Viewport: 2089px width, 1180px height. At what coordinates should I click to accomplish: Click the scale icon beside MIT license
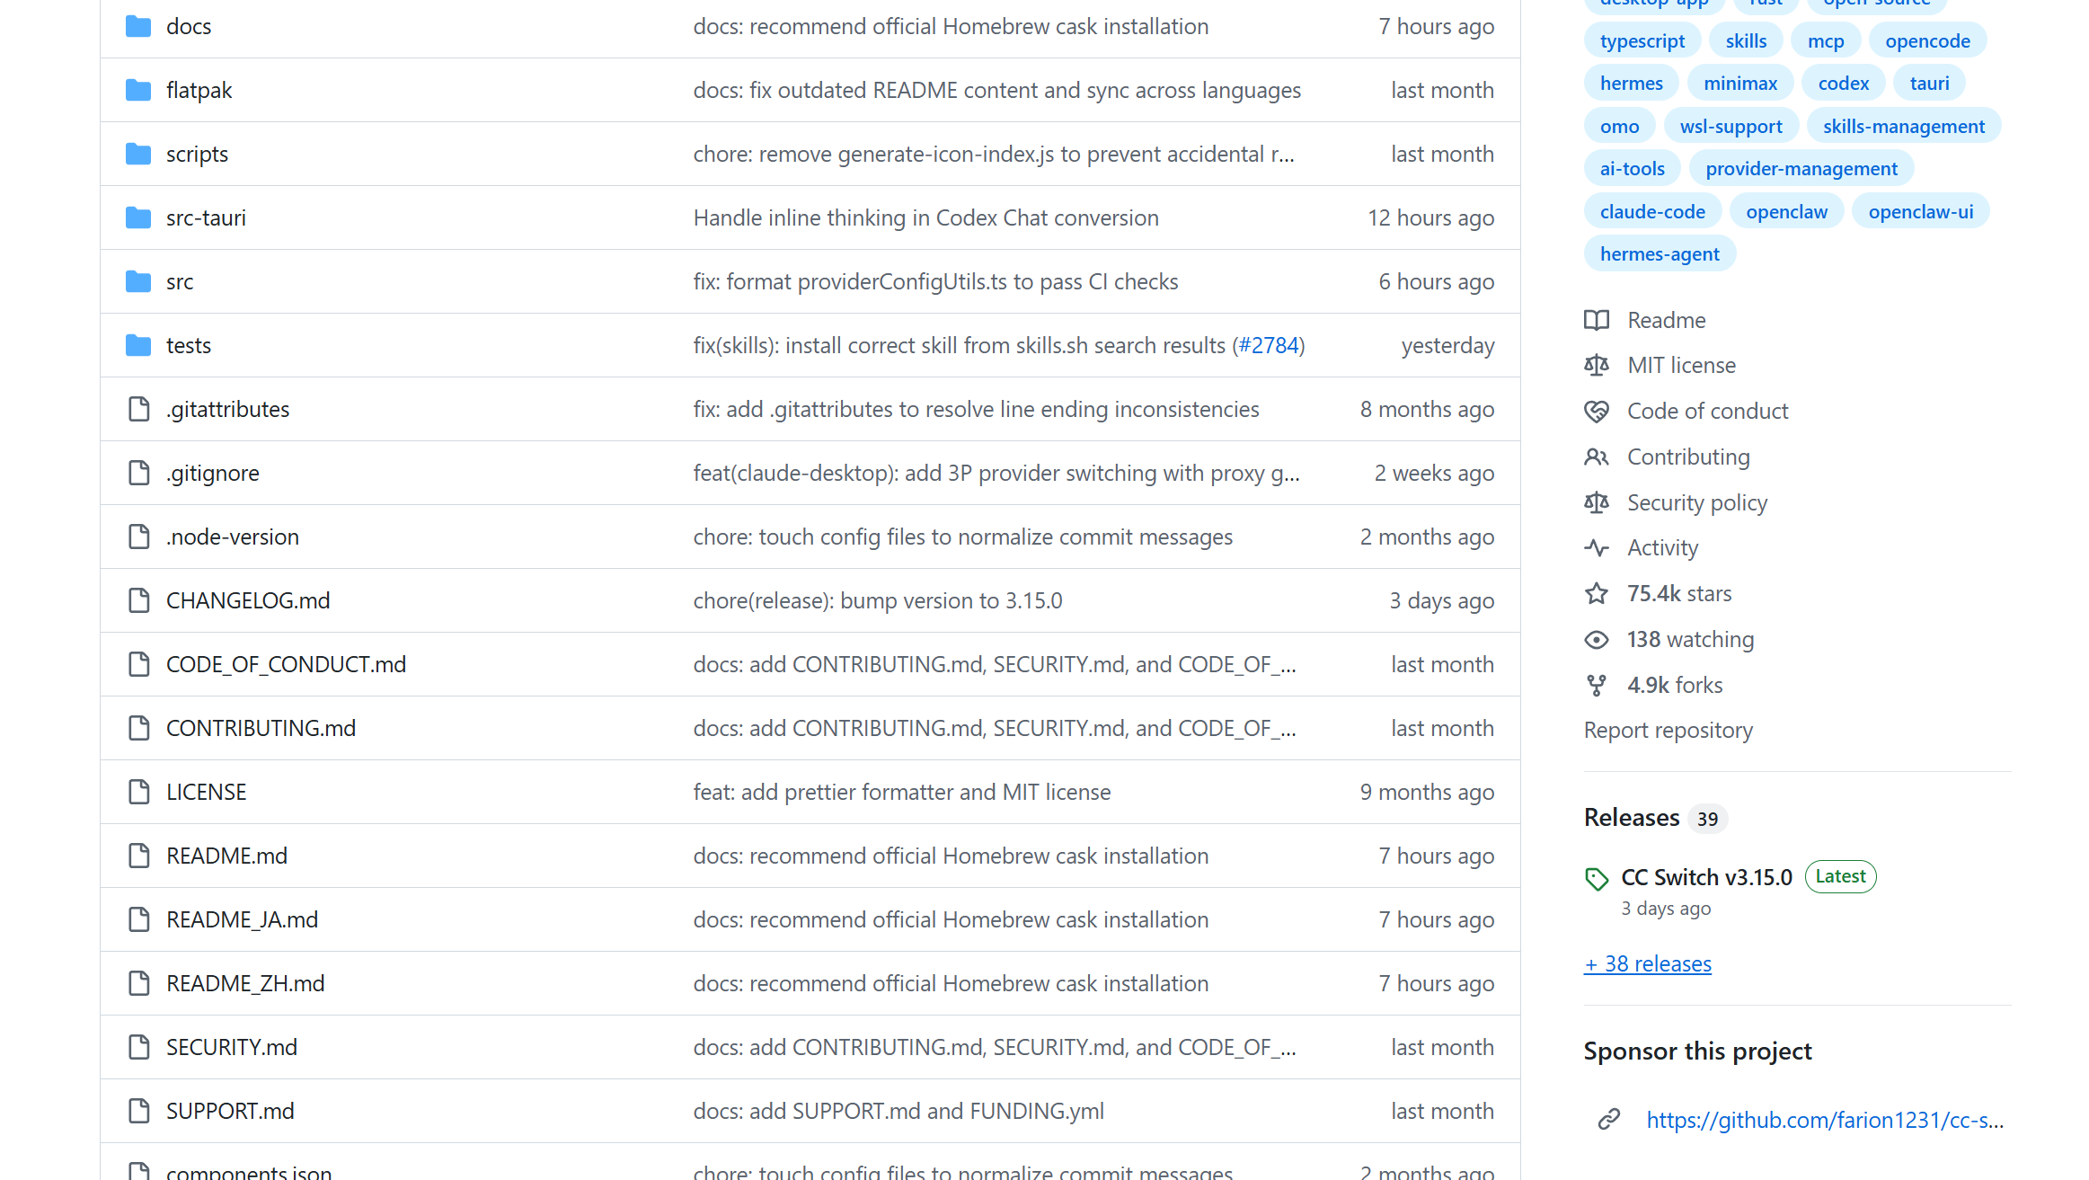coord(1597,365)
